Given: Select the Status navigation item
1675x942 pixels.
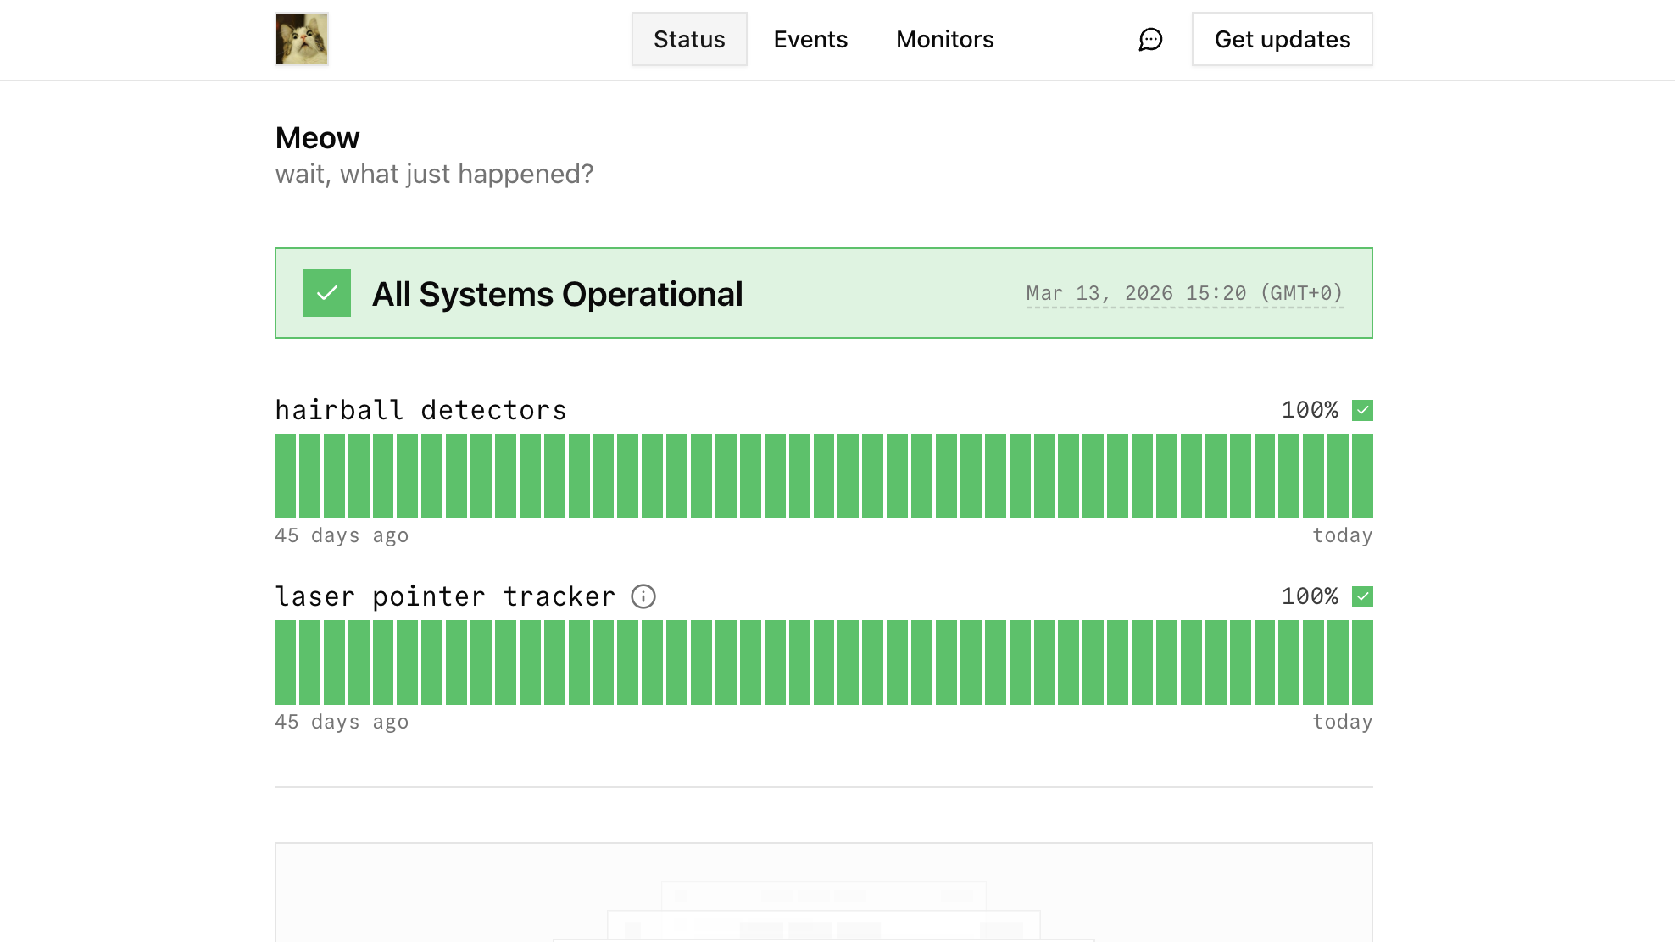Looking at the screenshot, I should click(688, 39).
